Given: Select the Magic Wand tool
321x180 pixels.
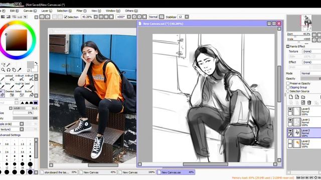Looking at the screenshot, I should point(9,64).
